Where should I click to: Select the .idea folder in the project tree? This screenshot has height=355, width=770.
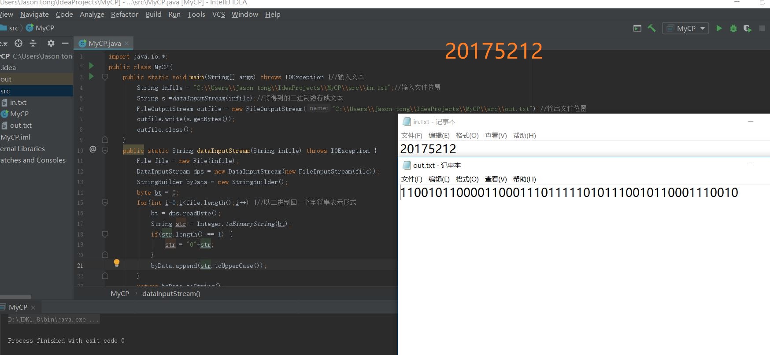click(37, 67)
